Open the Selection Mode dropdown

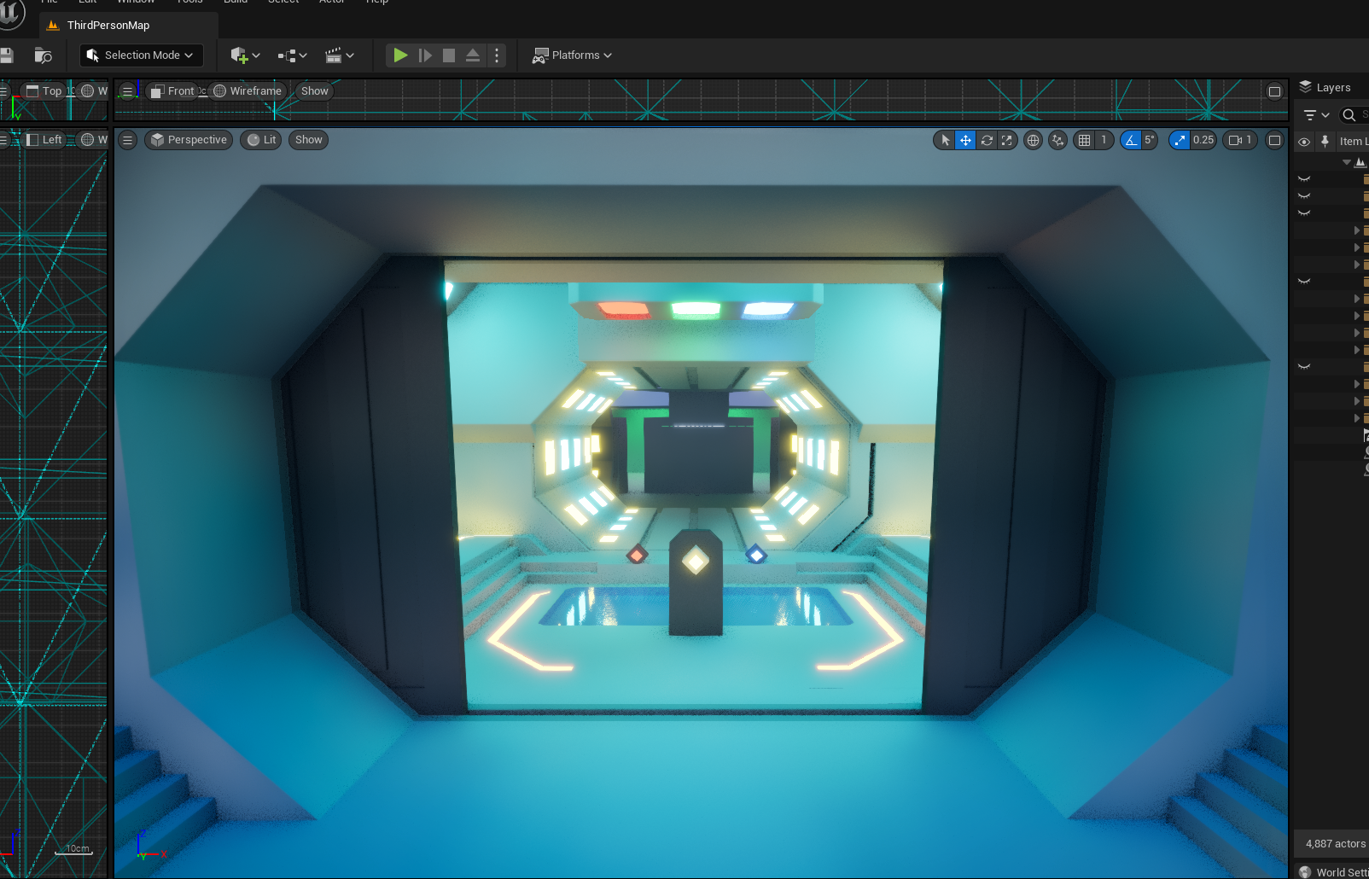tap(142, 55)
